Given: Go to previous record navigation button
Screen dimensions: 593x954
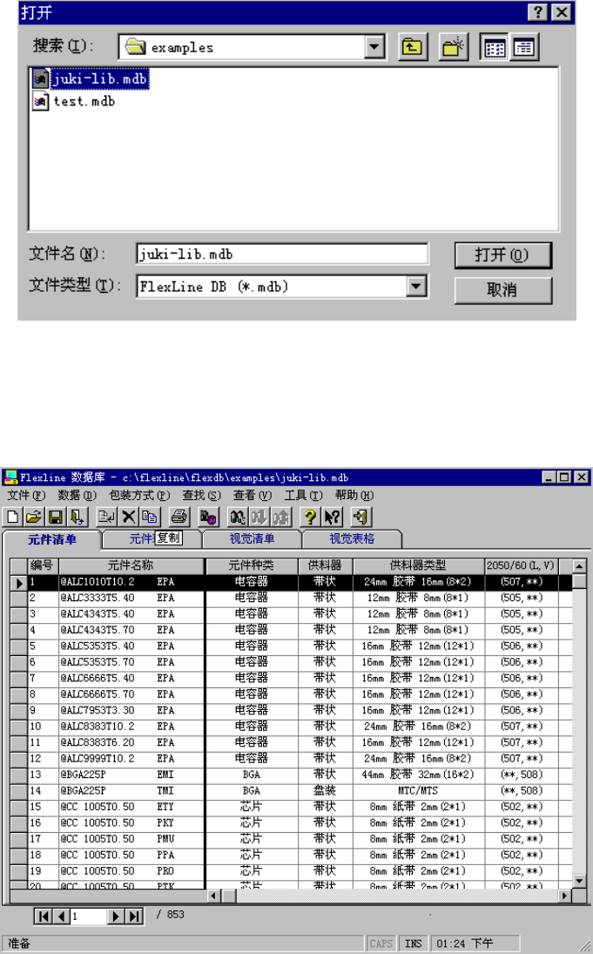Looking at the screenshot, I should pos(62,916).
